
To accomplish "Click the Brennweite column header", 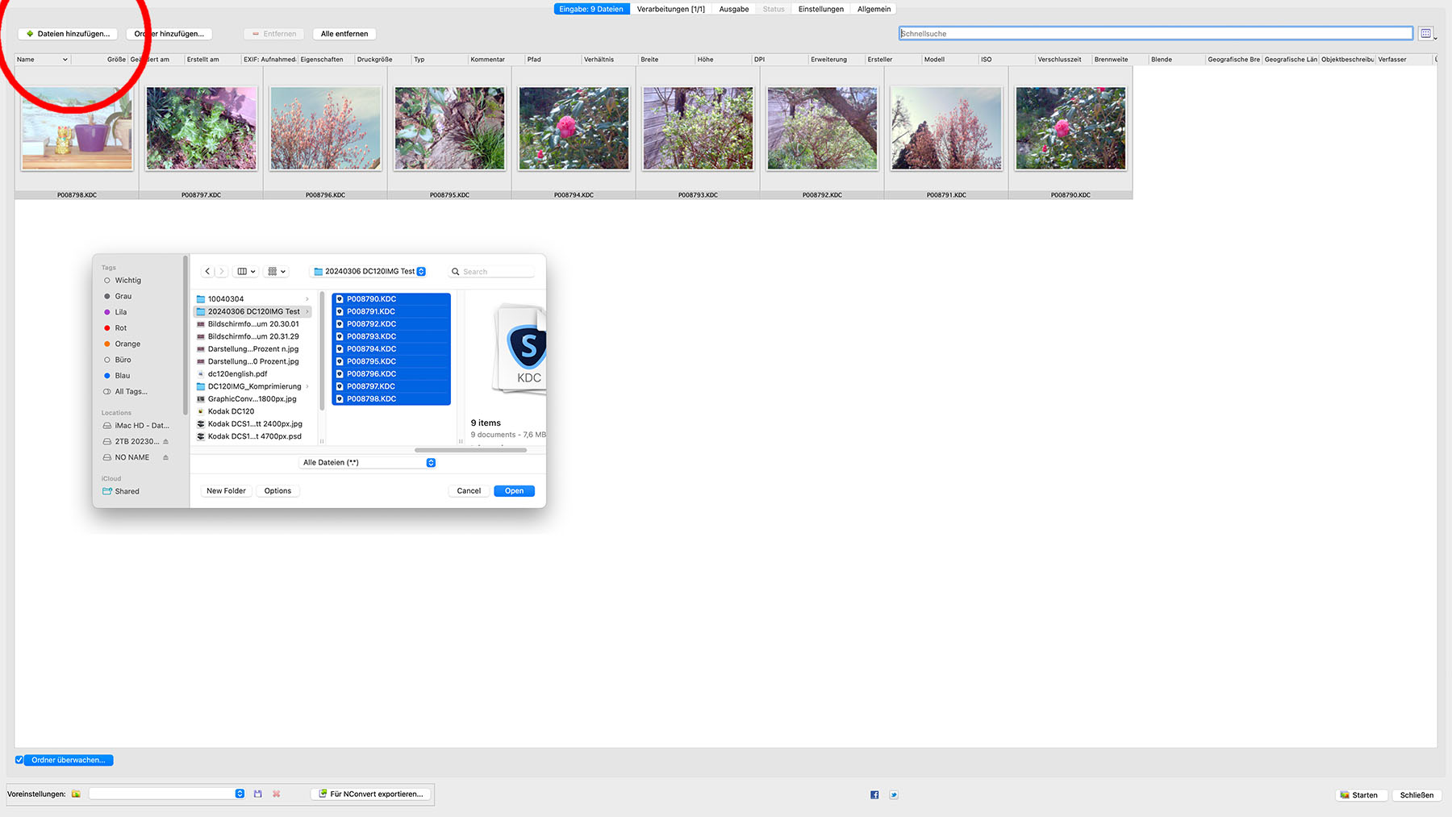I will click(x=1120, y=60).
